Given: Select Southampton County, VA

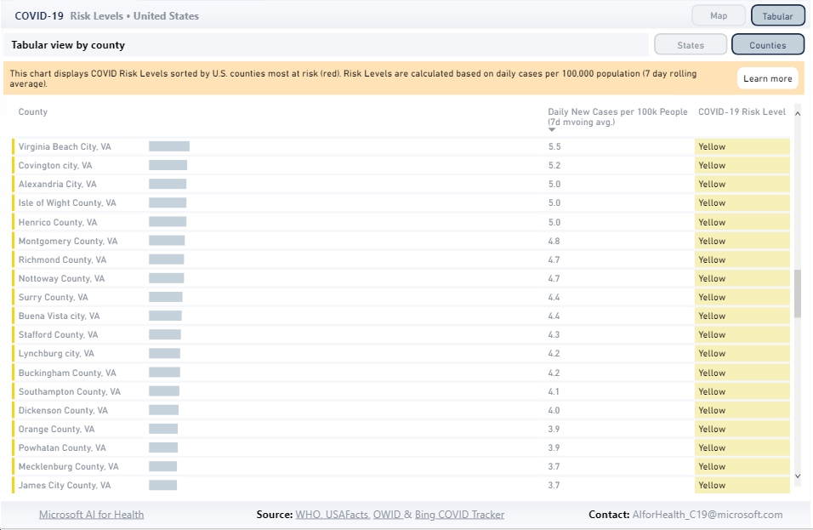Looking at the screenshot, I should pyautogui.click(x=401, y=391).
